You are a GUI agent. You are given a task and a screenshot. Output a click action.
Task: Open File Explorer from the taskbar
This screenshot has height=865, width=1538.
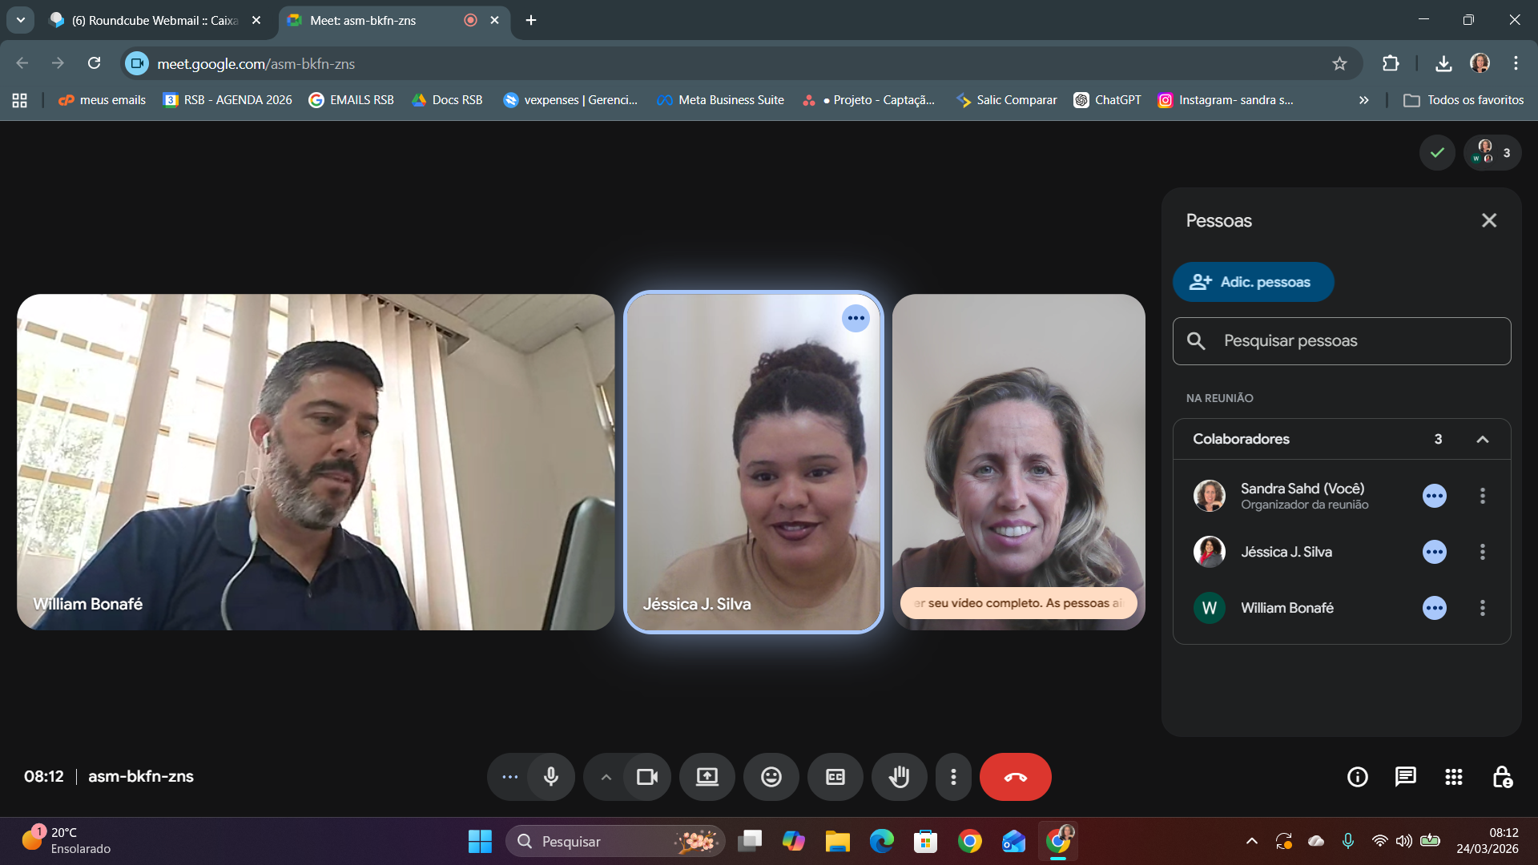[x=837, y=841]
